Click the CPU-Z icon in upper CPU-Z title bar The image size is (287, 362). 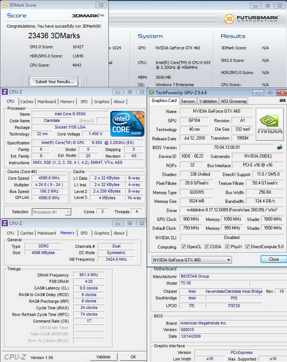(x=5, y=91)
